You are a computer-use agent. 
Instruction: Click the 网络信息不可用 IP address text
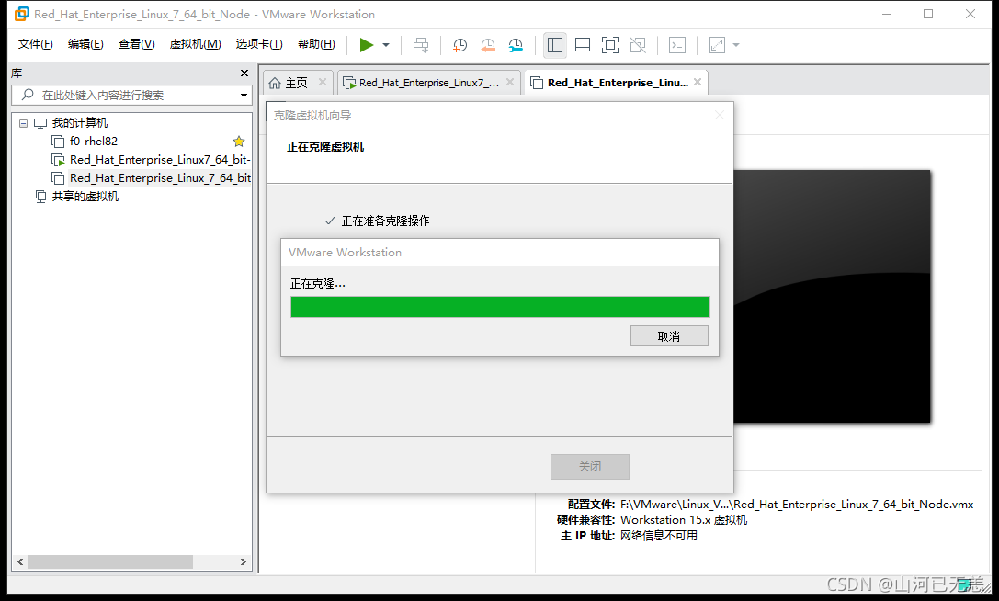(659, 536)
